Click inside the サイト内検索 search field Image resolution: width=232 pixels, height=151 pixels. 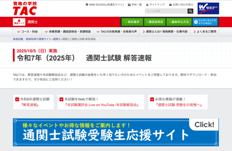(166, 11)
